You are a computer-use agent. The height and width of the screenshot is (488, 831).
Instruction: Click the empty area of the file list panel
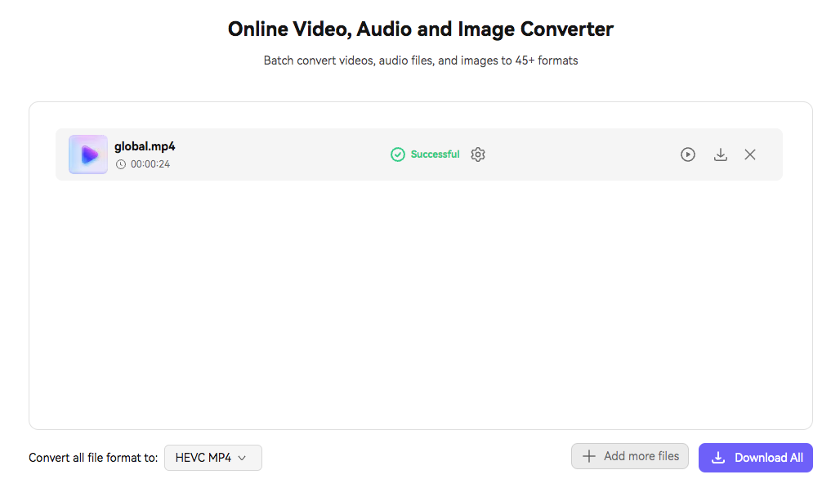coord(421,302)
